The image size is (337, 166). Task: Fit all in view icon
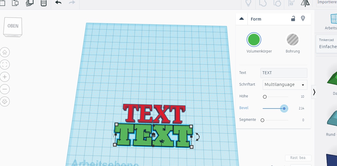pyautogui.click(x=5, y=65)
